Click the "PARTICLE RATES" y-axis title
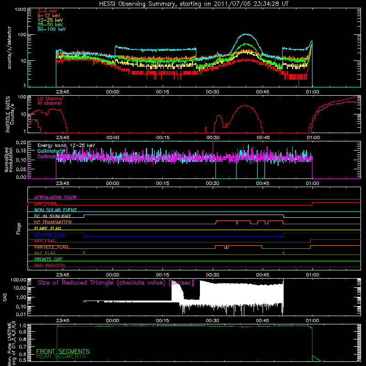The width and height of the screenshot is (366, 366). tap(8, 114)
